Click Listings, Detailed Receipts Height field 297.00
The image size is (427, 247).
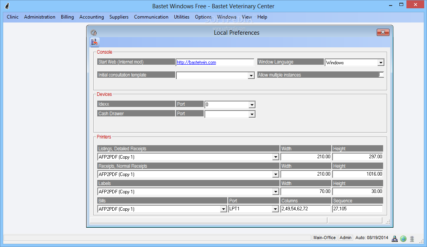pyautogui.click(x=357, y=157)
